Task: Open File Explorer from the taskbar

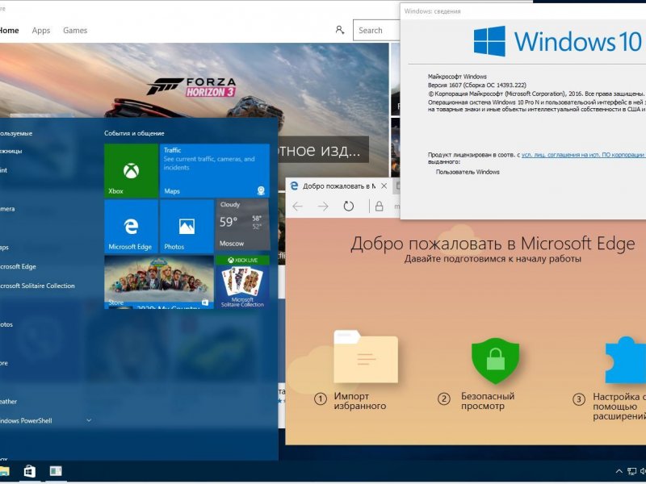Action: [4, 471]
